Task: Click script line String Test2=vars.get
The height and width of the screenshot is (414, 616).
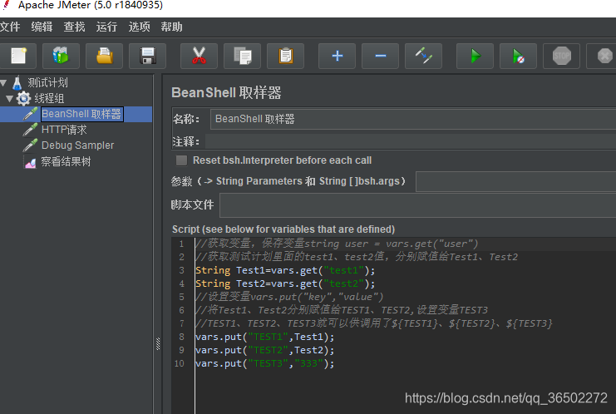Action: click(x=285, y=283)
